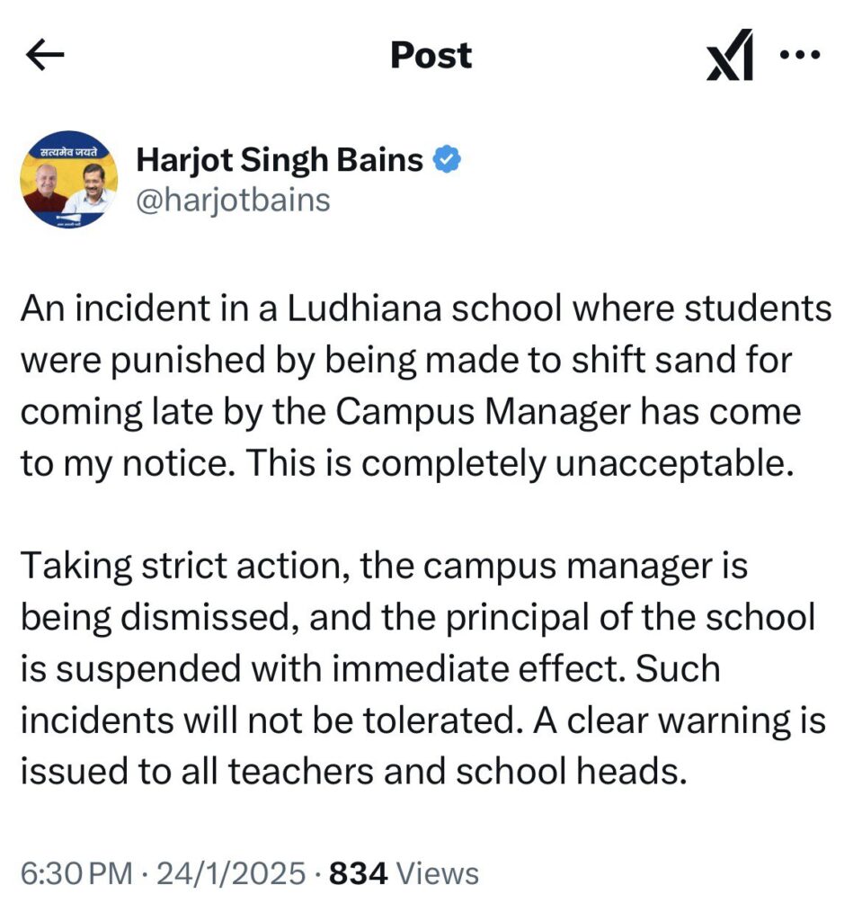This screenshot has width=862, height=921.
Task: Open the round profile avatar photo
Action: tap(69, 183)
